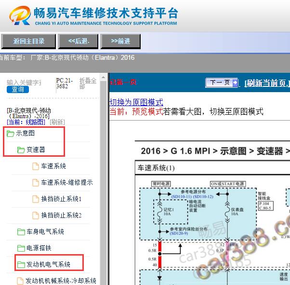The width and height of the screenshot is (290, 285).
Task: Go back with <<后退 button
Action: click(78, 41)
